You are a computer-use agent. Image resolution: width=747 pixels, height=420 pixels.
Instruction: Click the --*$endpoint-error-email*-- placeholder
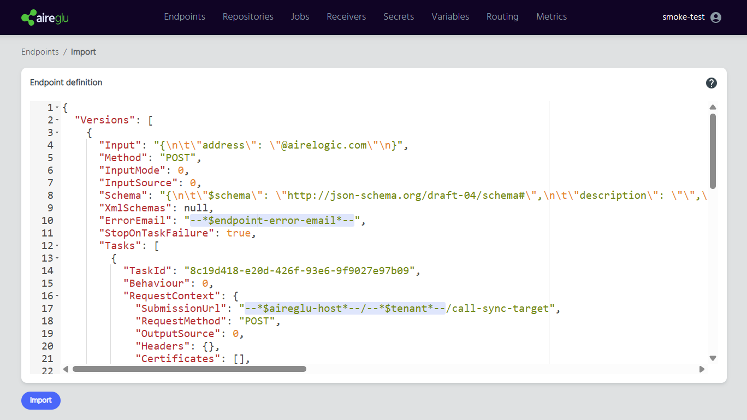click(x=272, y=221)
